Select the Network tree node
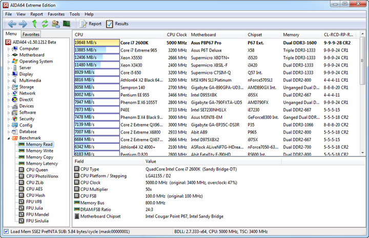 point(27,93)
